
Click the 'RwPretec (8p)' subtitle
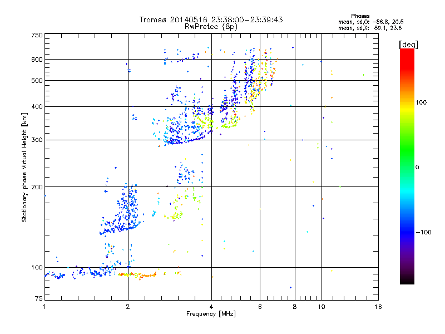211,27
